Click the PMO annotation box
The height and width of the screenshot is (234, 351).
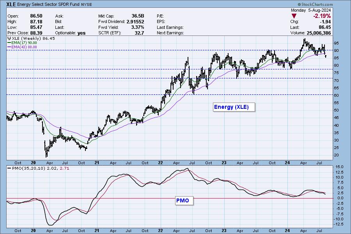click(x=184, y=200)
